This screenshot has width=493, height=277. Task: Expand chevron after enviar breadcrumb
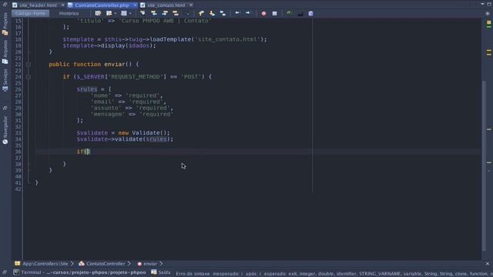tap(161, 264)
